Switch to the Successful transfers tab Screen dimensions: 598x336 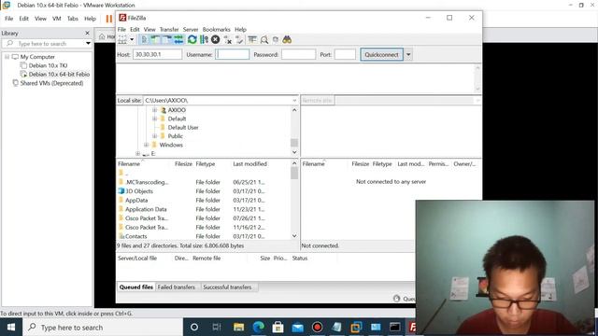pos(227,287)
